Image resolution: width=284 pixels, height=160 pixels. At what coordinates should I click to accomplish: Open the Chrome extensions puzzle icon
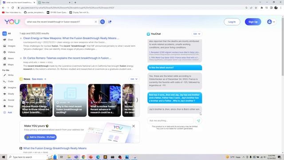[x=261, y=8]
